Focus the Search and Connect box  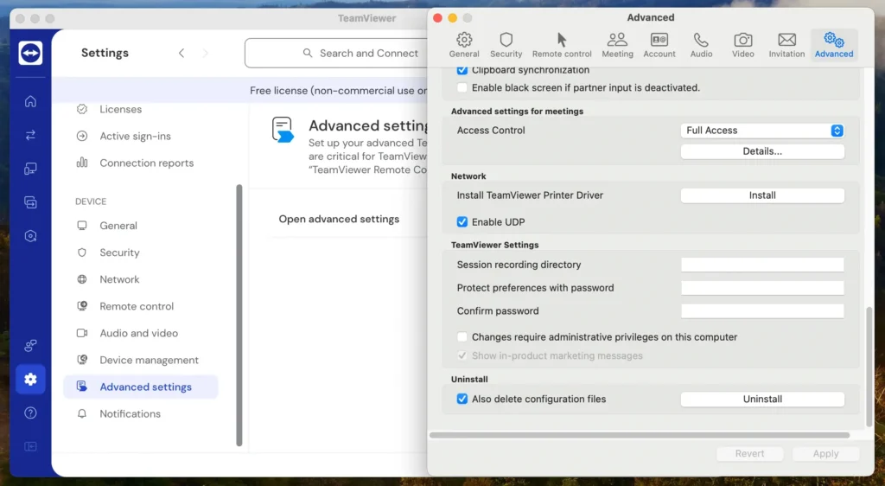pos(336,53)
